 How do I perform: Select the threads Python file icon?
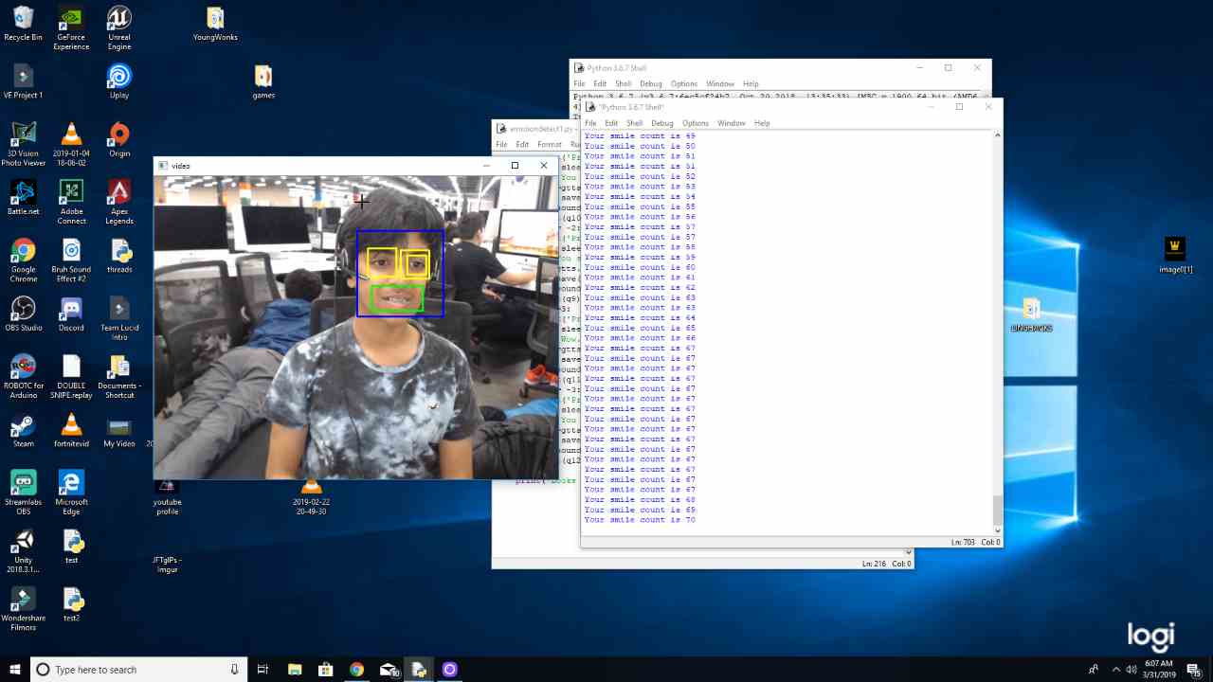pyautogui.click(x=119, y=256)
